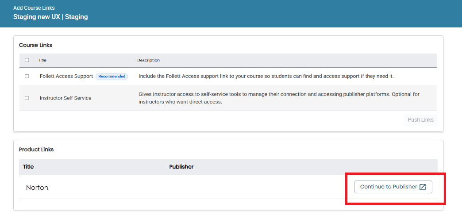The image size is (462, 215).
Task: Click the 'Staging new UX | Staging' title
Action: tap(50, 17)
